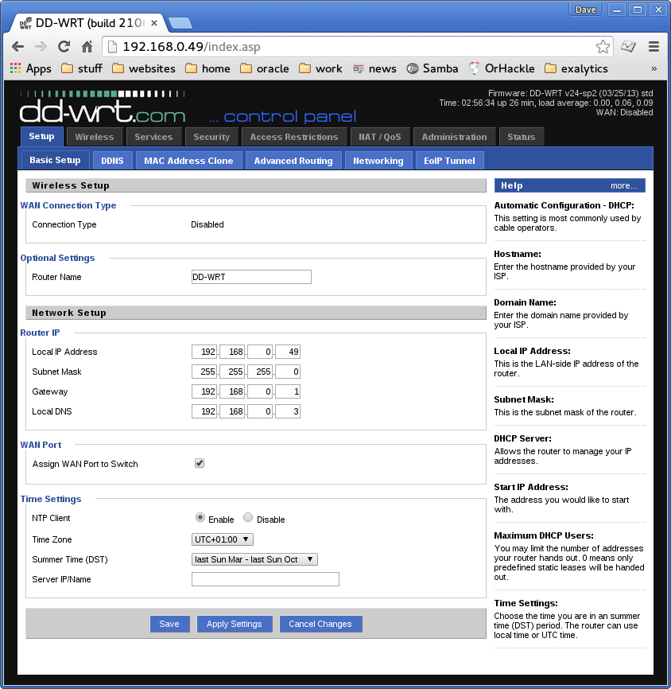The width and height of the screenshot is (671, 689).
Task: Reload the page with refresh icon
Action: point(64,47)
